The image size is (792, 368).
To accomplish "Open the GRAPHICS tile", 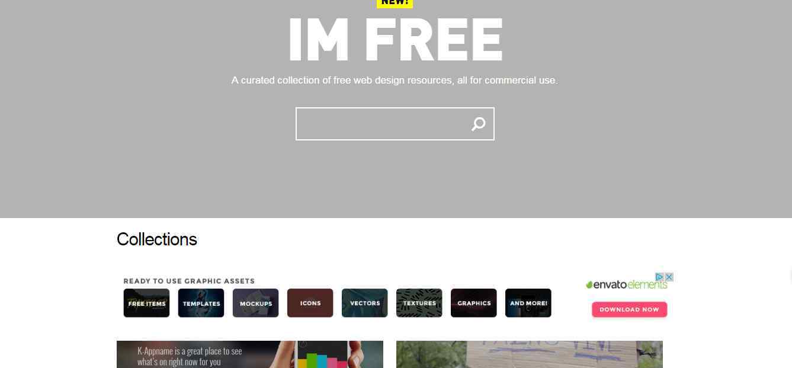I will tap(473, 303).
